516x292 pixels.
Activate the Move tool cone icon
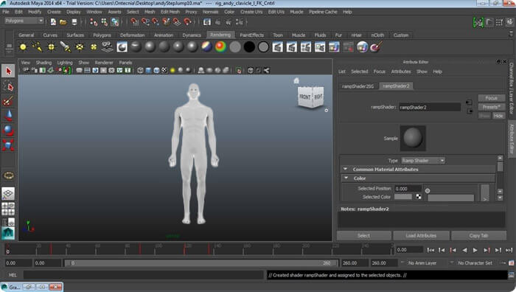[8, 116]
